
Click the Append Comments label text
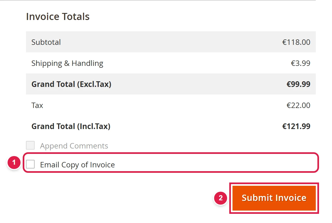point(74,146)
